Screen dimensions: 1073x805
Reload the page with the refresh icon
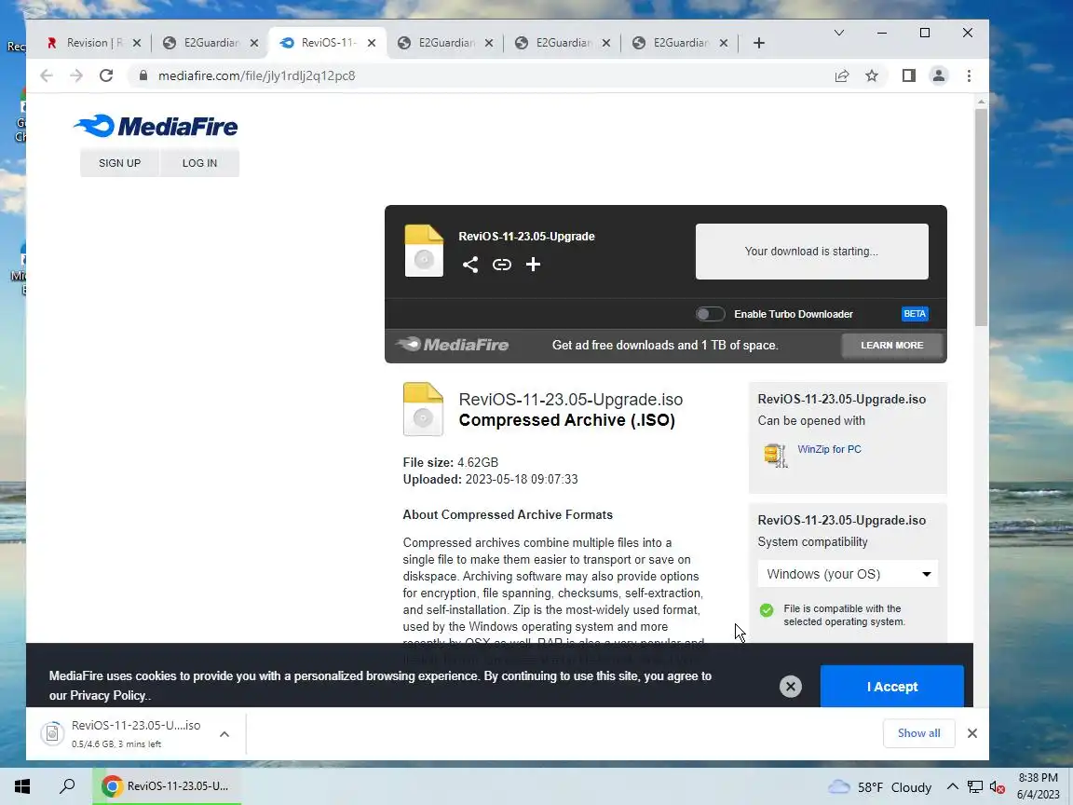click(106, 75)
